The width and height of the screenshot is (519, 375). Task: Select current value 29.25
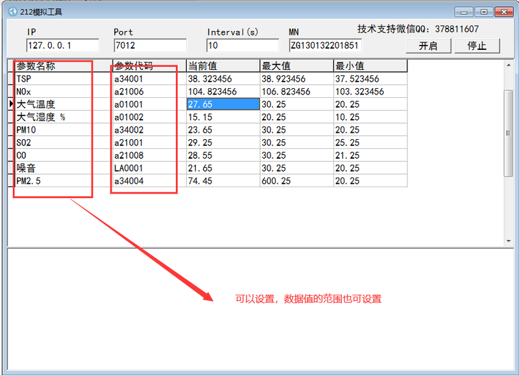223,142
